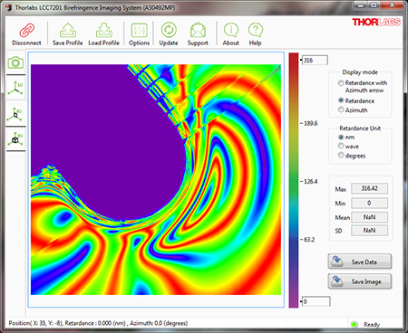Select the Retardance display mode

coord(341,100)
